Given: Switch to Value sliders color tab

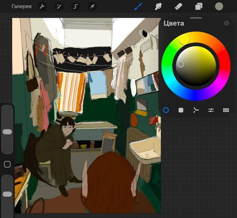Looking at the screenshot, I should 211,110.
